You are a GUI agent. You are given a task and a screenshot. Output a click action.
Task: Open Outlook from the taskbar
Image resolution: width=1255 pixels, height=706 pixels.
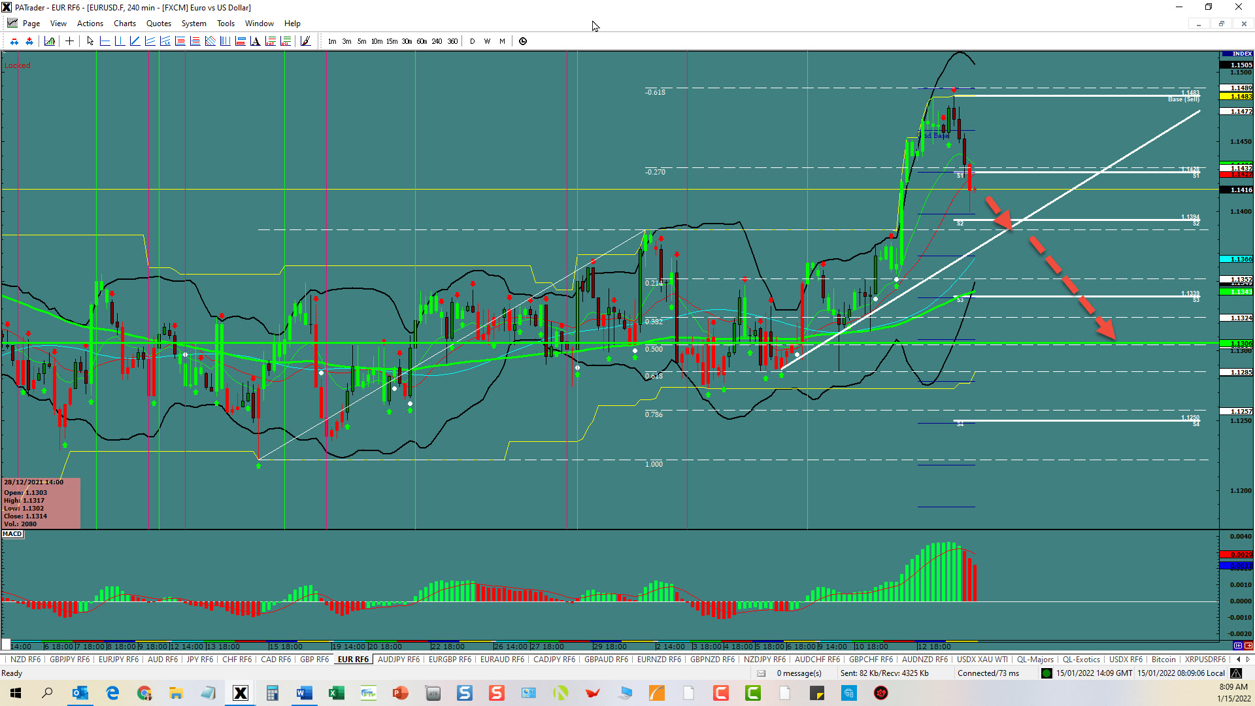(x=80, y=693)
